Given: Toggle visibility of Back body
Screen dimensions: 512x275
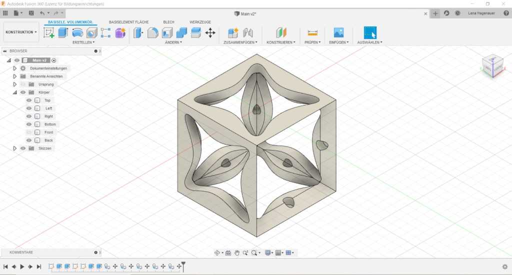Looking at the screenshot, I should [x=29, y=140].
